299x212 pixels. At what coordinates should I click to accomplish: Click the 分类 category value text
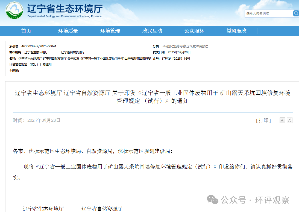(185, 46)
